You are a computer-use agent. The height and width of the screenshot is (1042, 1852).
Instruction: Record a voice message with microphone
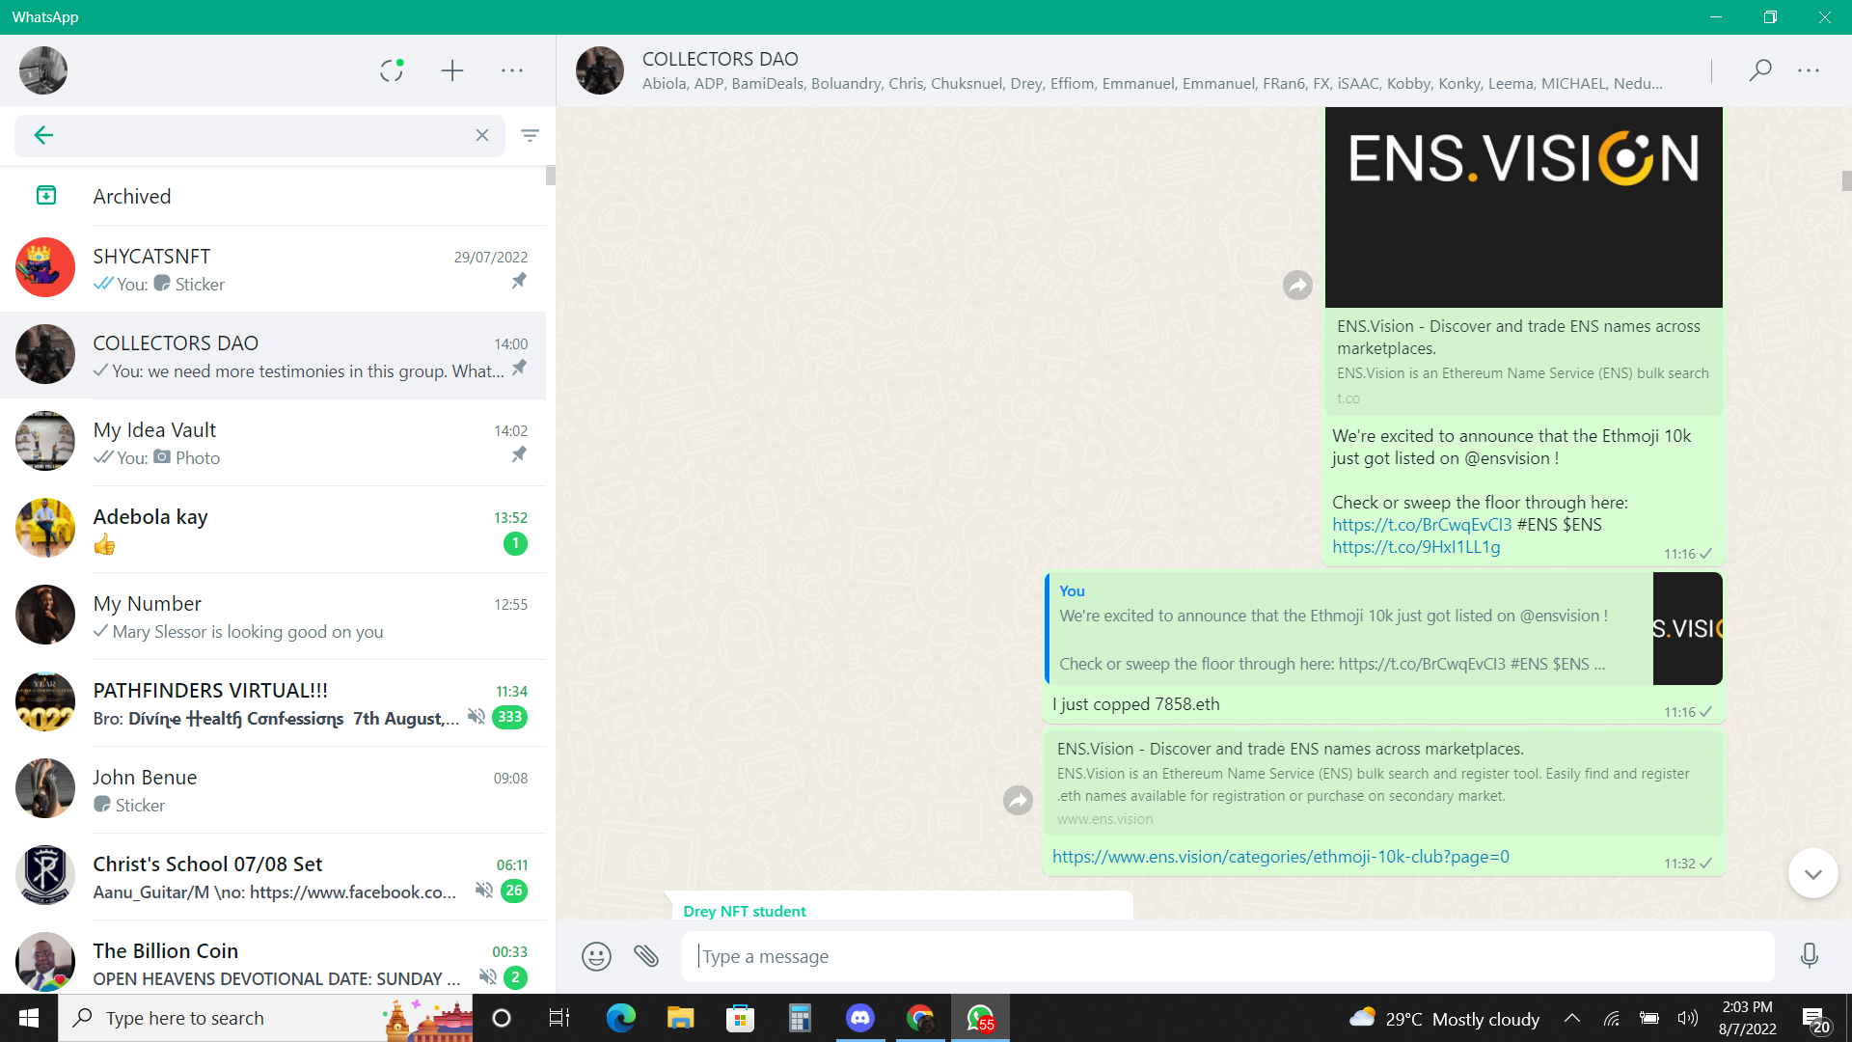click(x=1810, y=956)
